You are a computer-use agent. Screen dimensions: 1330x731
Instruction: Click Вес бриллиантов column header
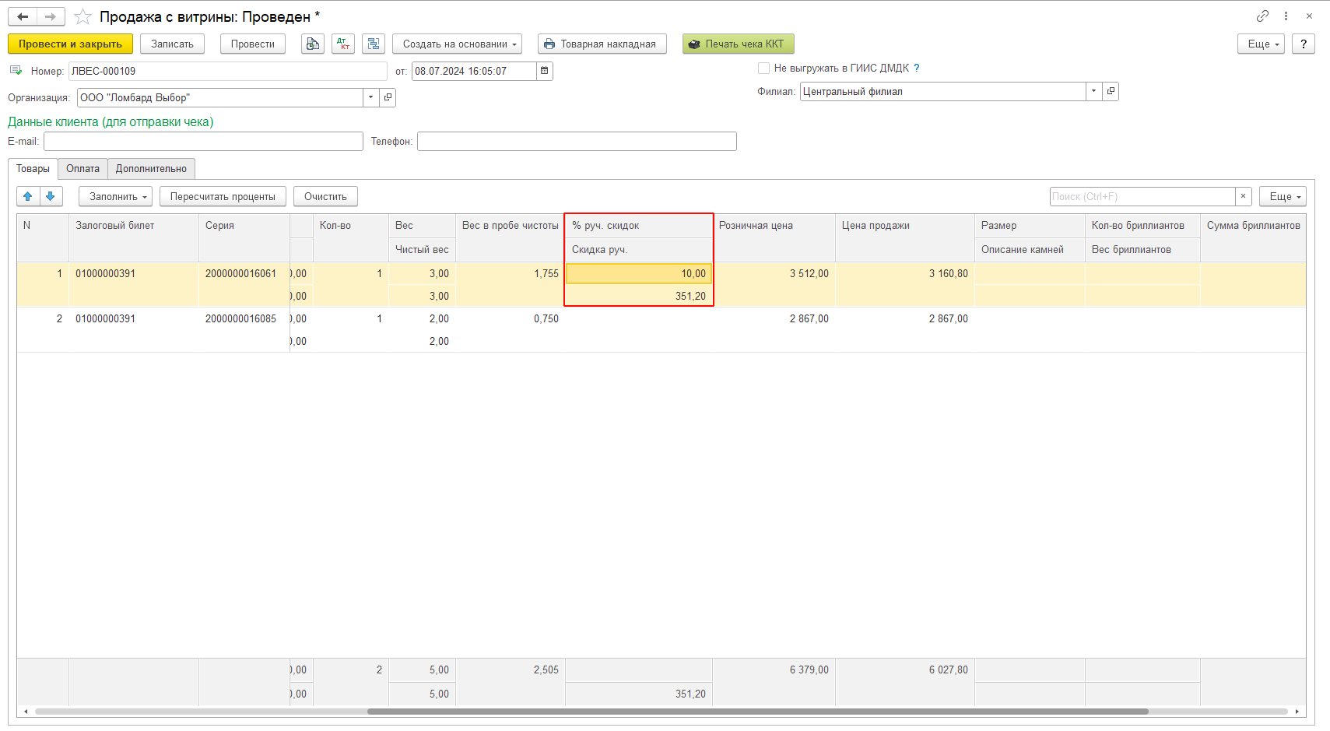(x=1142, y=249)
